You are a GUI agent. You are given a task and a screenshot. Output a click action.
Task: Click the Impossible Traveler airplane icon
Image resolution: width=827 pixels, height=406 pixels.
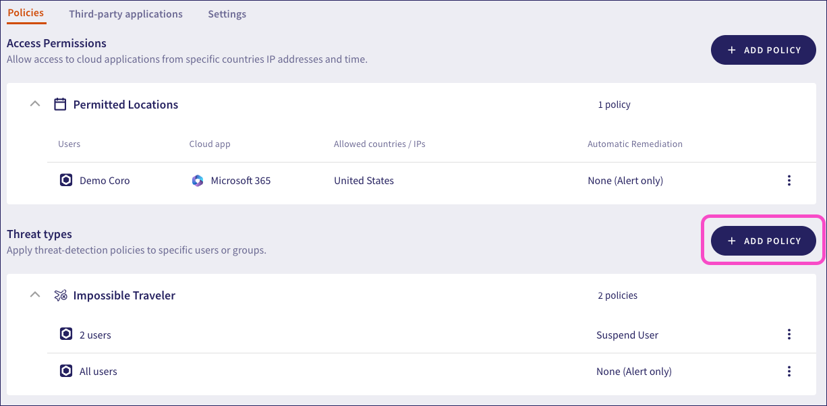[61, 295]
